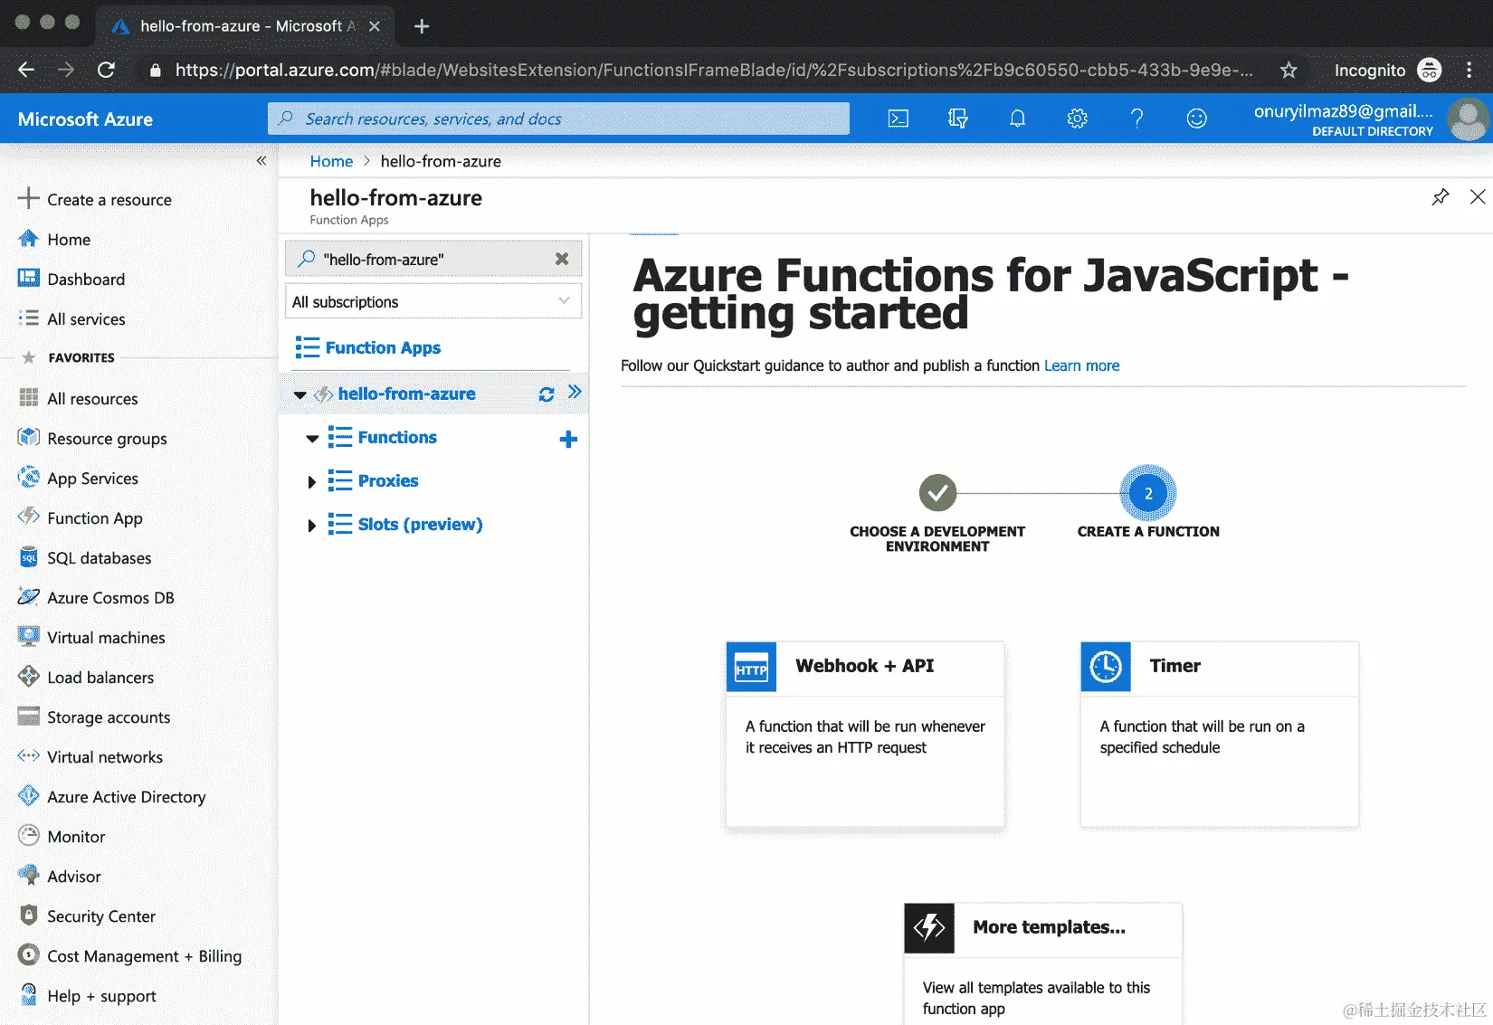
Task: Select step 2 Create a Function
Action: point(1148,493)
